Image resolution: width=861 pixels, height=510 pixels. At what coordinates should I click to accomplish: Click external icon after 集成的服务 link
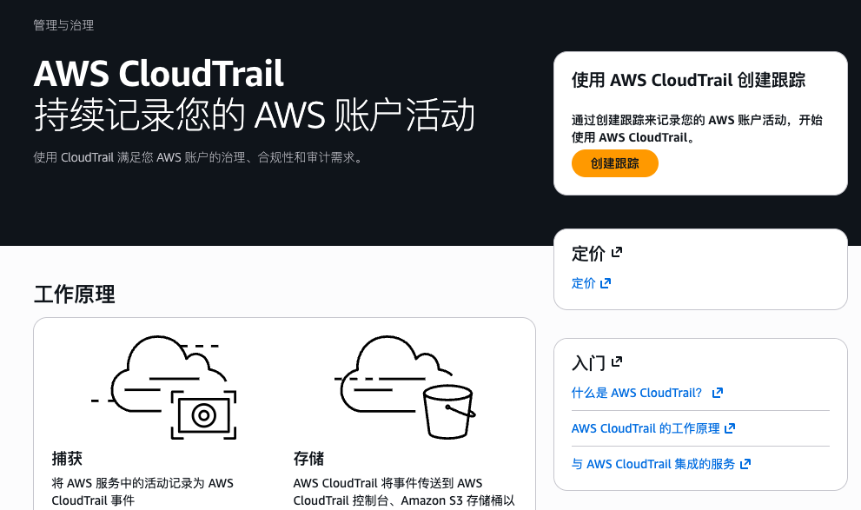[745, 464]
